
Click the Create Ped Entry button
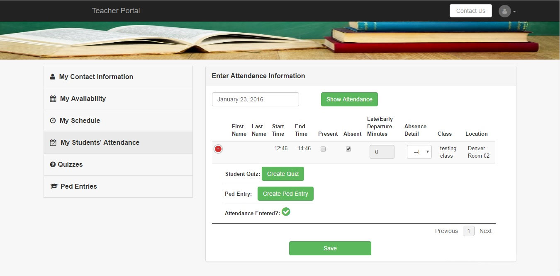click(285, 194)
